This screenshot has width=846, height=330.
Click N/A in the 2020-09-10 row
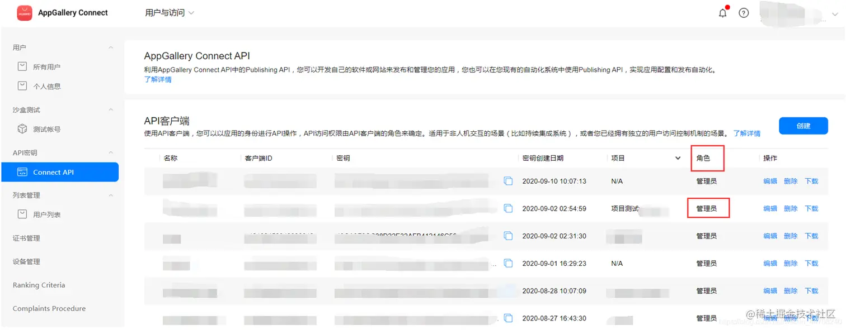coord(617,181)
